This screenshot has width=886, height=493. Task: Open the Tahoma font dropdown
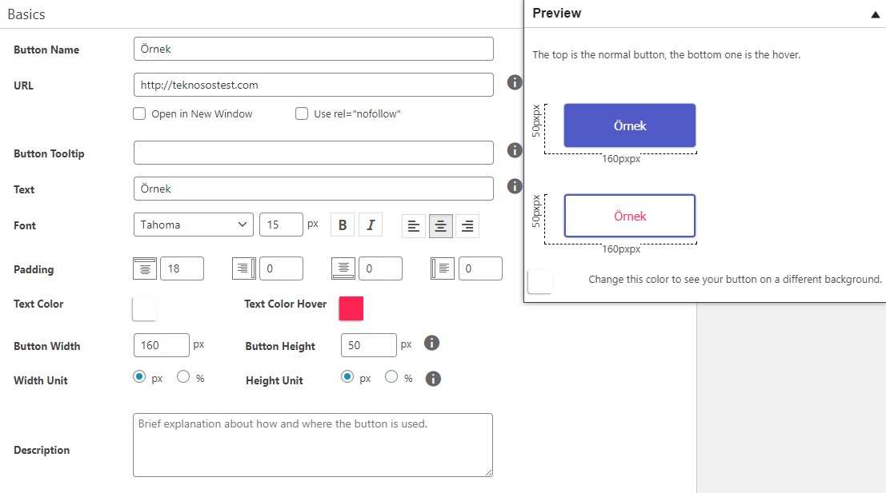(193, 225)
